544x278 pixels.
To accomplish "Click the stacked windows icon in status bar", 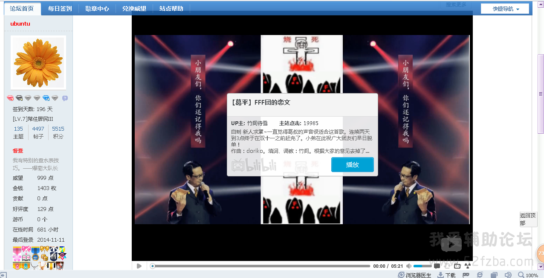I will (x=494, y=275).
